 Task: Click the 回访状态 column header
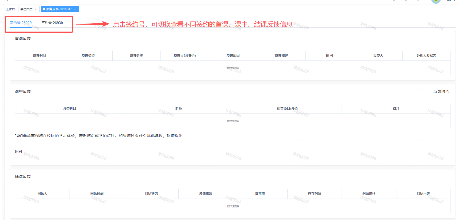pos(151,194)
